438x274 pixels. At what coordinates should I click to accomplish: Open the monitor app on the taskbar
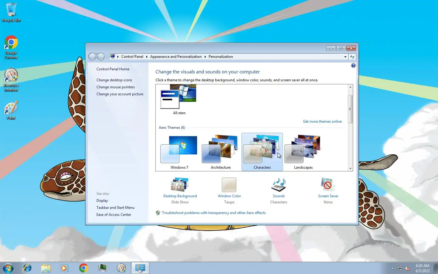click(x=103, y=268)
